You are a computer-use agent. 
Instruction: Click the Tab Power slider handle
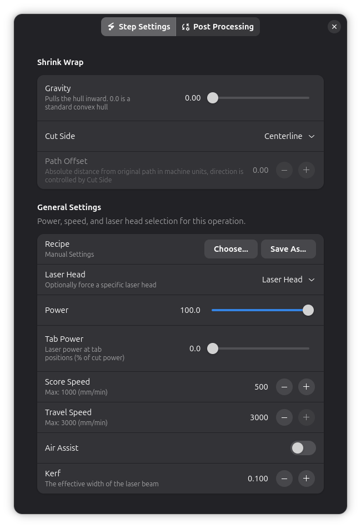213,348
